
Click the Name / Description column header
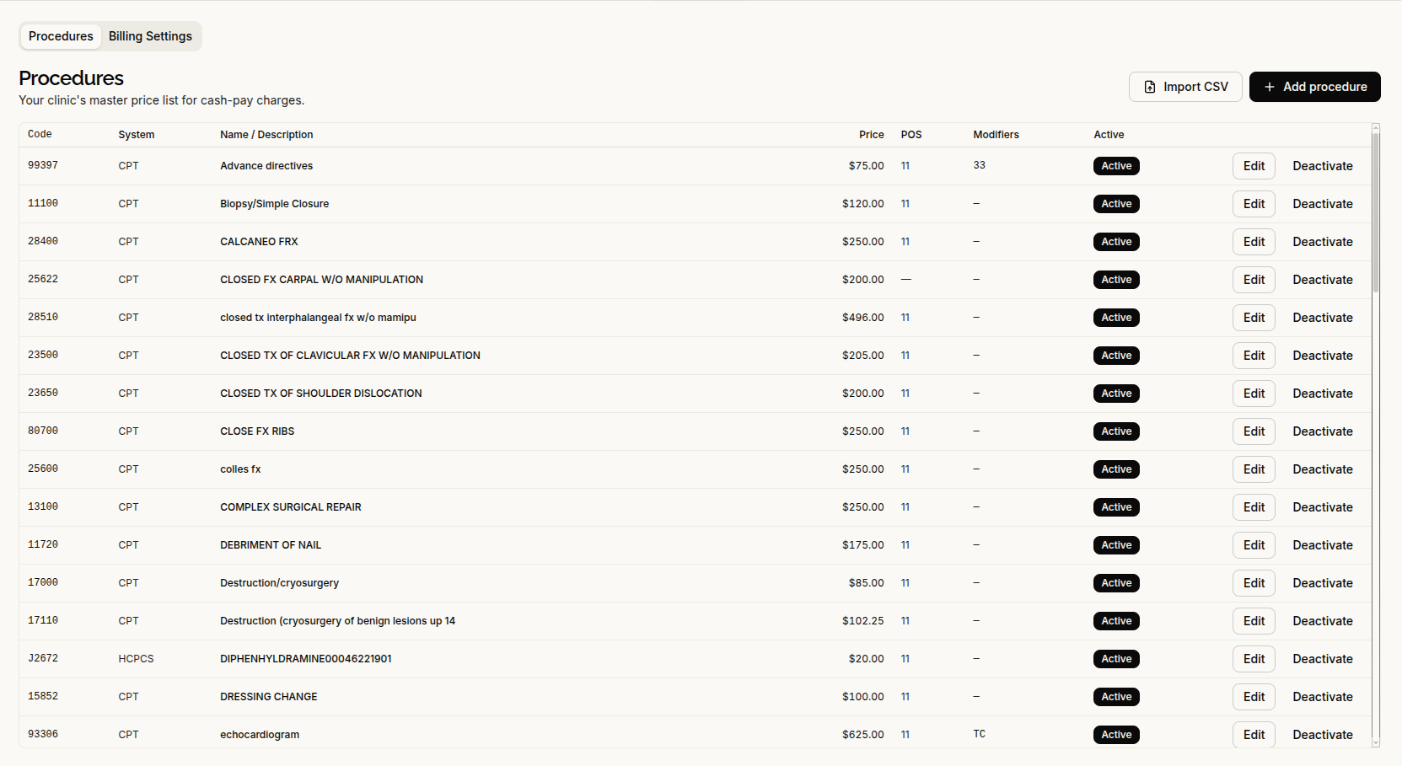(266, 135)
